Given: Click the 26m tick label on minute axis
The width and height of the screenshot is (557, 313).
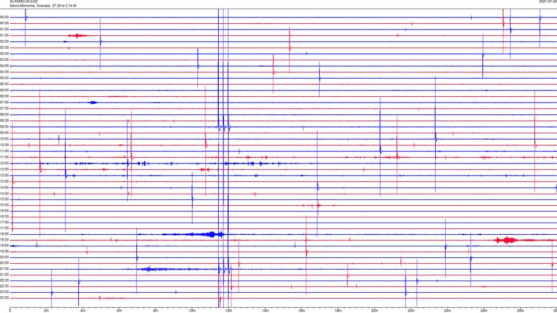Looking at the screenshot, I should pyautogui.click(x=484, y=311).
